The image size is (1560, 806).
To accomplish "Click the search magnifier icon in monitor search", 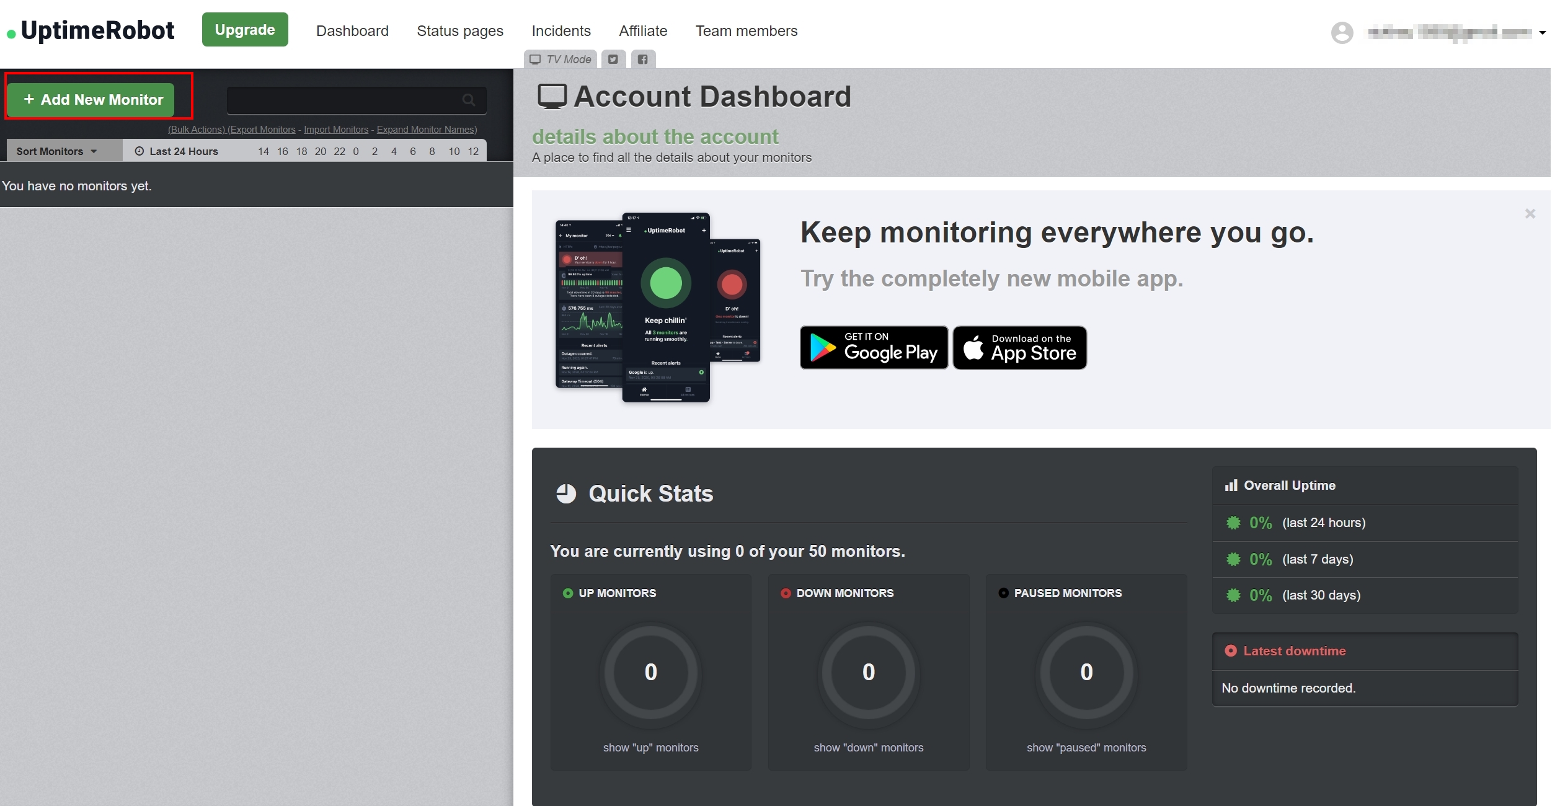I will (469, 100).
